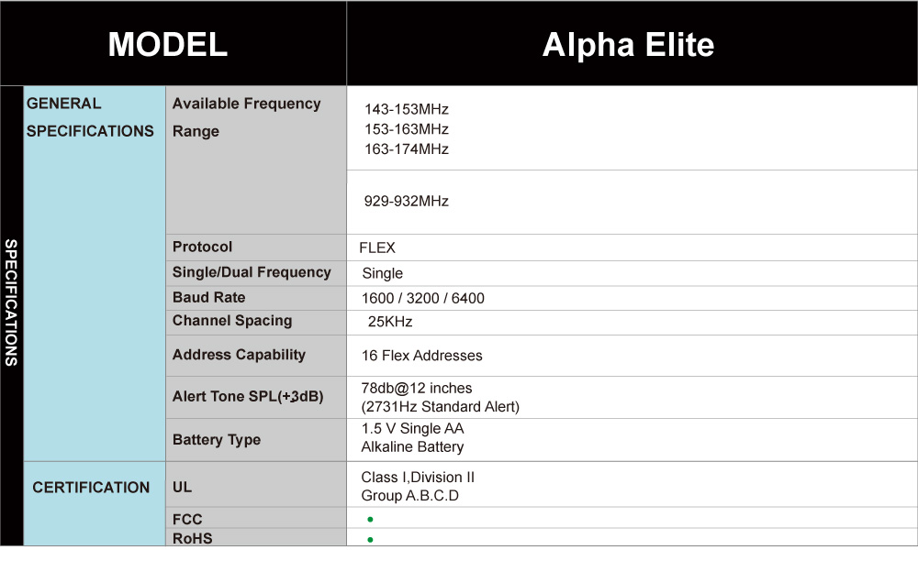Click the Battery Type label
Image resolution: width=918 pixels, height=561 pixels.
(216, 439)
